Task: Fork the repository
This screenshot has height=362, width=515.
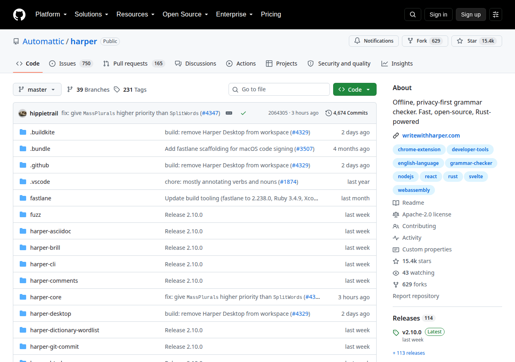Action: click(x=425, y=41)
